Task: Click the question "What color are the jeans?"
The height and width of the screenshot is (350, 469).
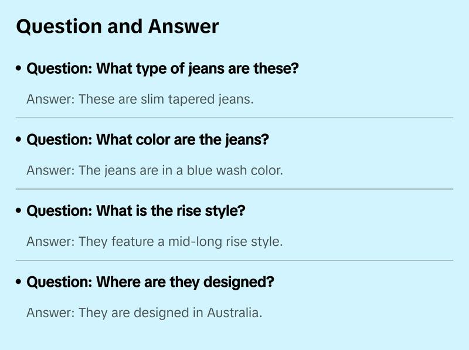Action: 148,140
